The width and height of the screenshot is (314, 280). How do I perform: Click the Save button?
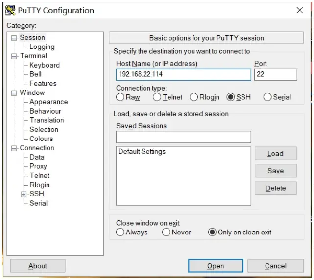[x=276, y=171]
